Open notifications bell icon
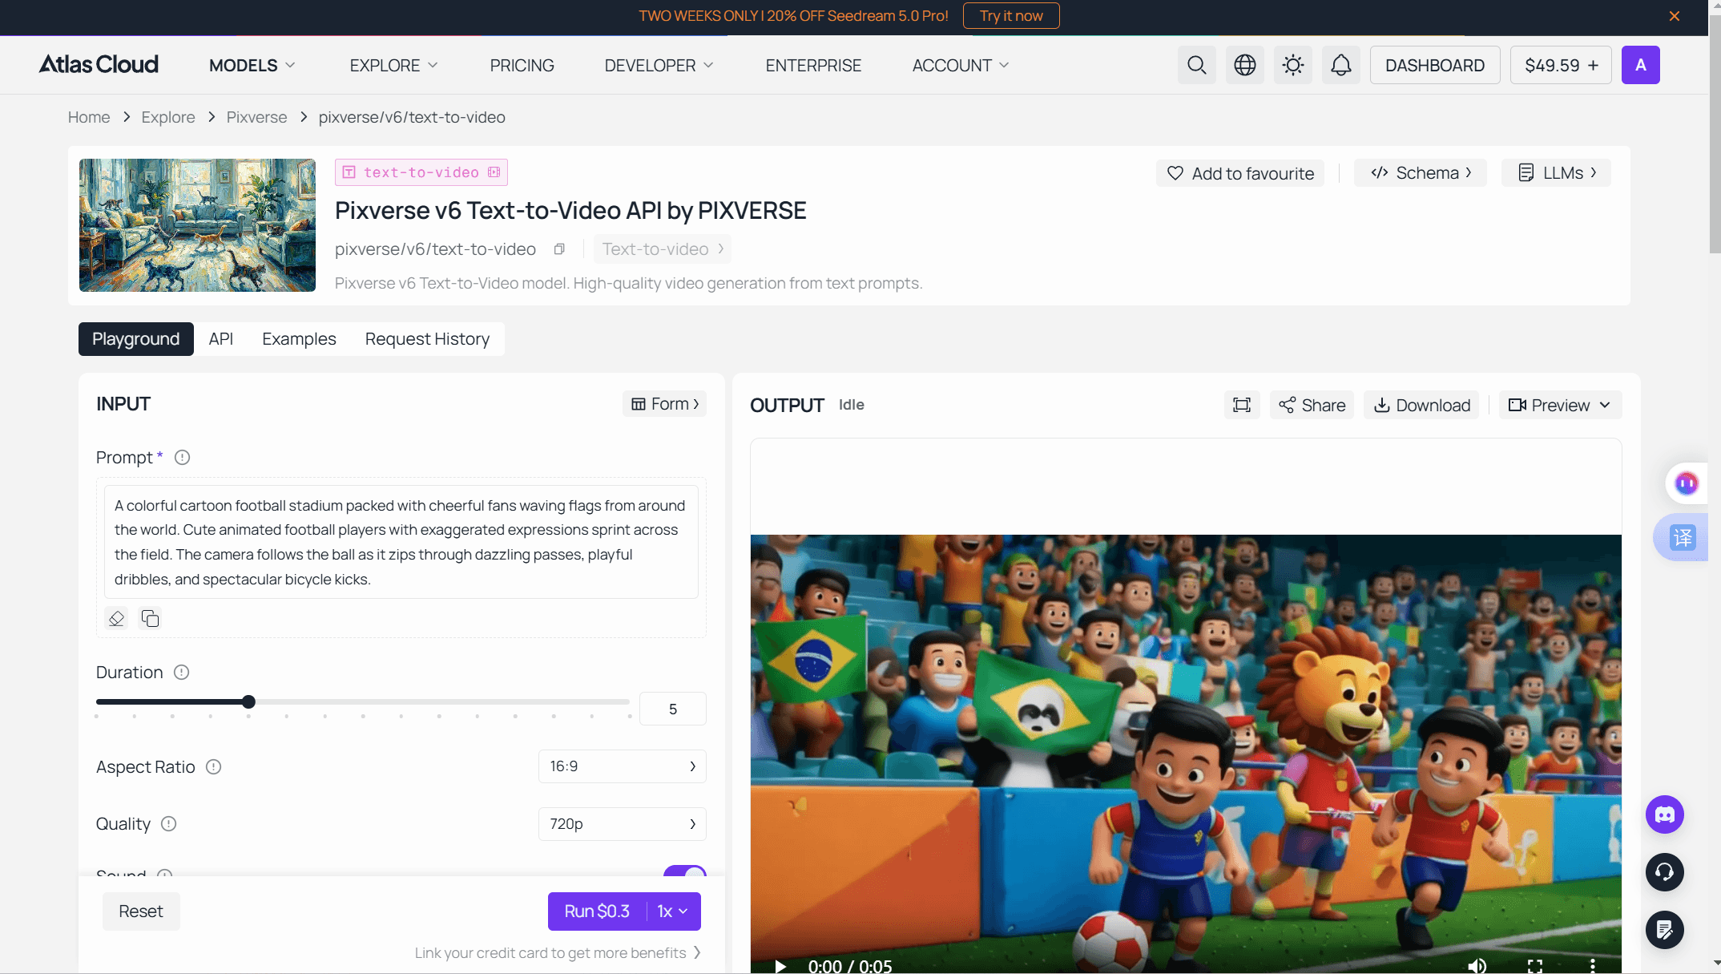1721x974 pixels. click(x=1340, y=65)
